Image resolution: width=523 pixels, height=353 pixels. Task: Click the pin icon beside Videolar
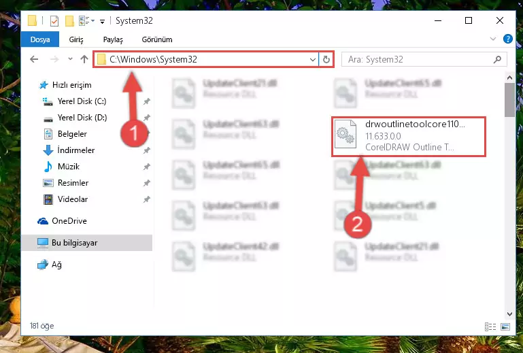click(x=146, y=199)
